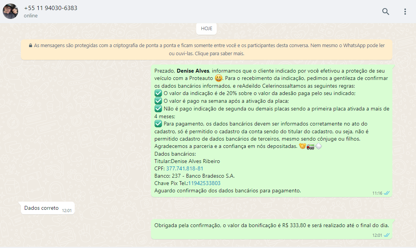This screenshot has width=416, height=248.
Task: Click the checkmark emoji beside 20% indication rule
Action: click(158, 93)
